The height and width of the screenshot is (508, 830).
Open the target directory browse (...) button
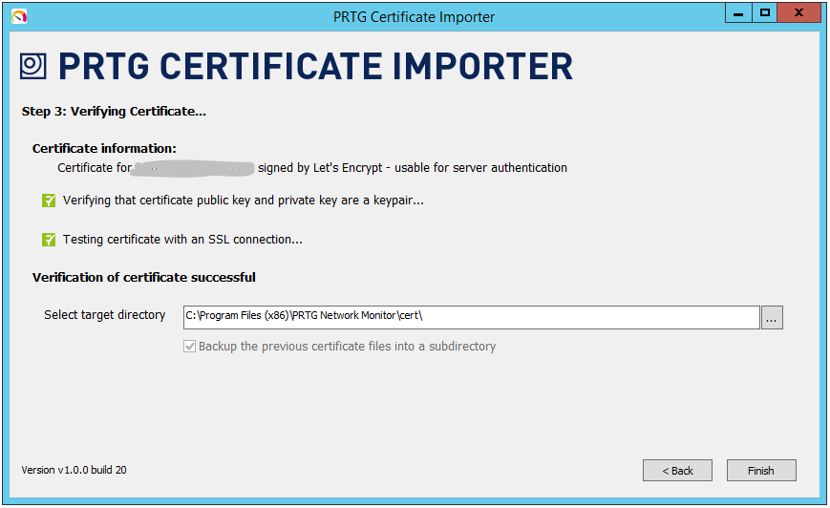(x=772, y=317)
